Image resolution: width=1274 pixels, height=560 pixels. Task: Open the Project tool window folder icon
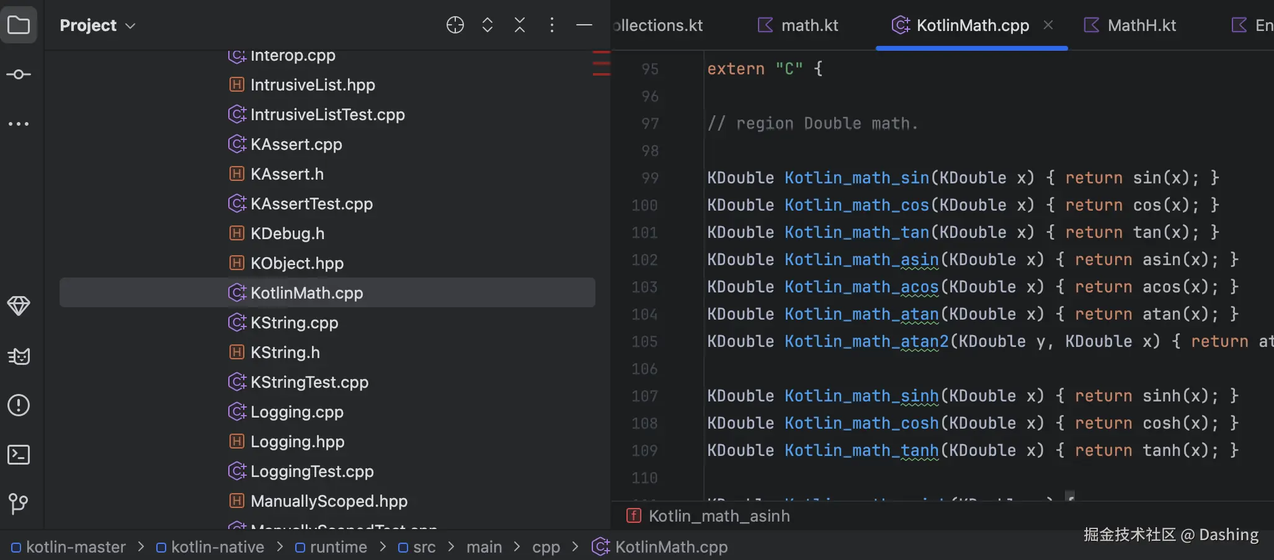[19, 25]
